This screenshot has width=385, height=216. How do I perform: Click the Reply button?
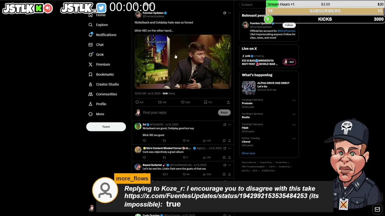pos(224,112)
